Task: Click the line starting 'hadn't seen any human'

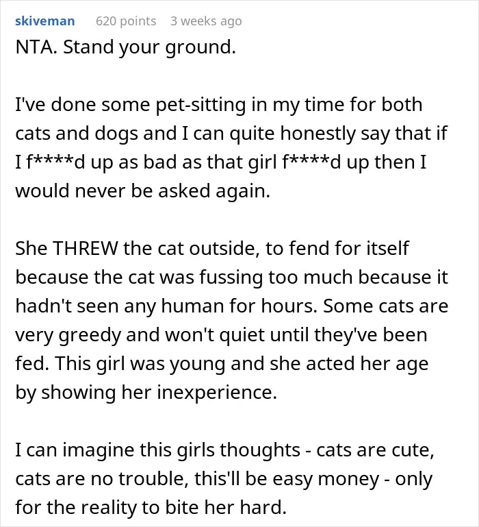Action: (x=231, y=306)
